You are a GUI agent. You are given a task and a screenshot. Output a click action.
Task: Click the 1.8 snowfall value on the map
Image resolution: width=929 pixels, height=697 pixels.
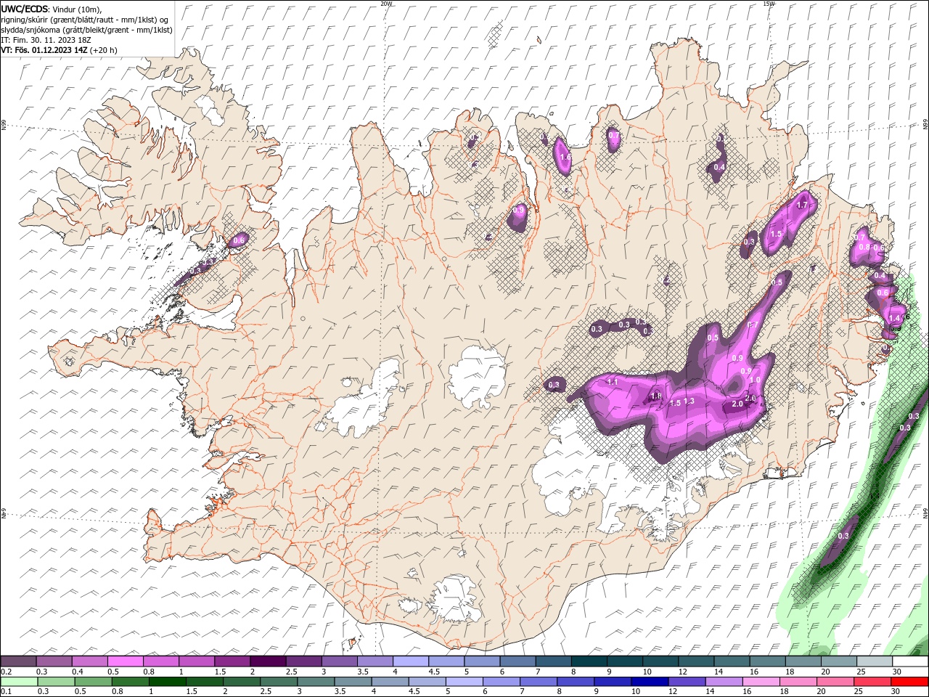point(656,396)
